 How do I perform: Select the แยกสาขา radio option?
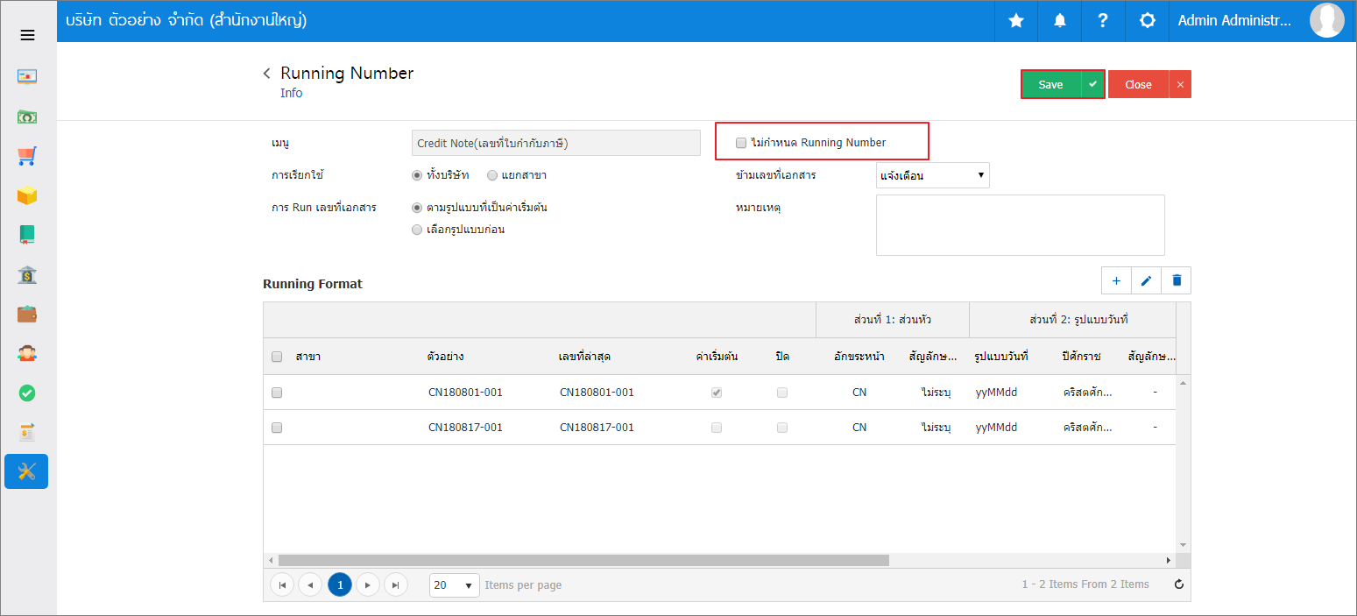492,175
